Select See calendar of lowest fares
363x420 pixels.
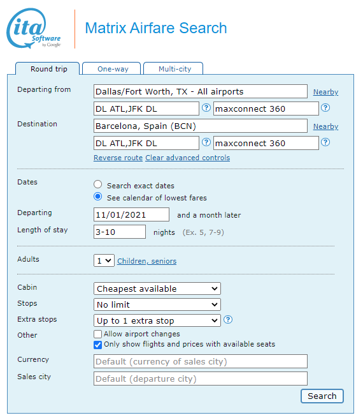point(98,197)
